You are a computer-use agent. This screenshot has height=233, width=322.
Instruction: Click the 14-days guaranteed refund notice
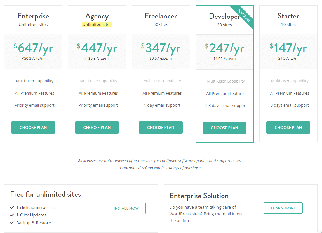coord(161,168)
